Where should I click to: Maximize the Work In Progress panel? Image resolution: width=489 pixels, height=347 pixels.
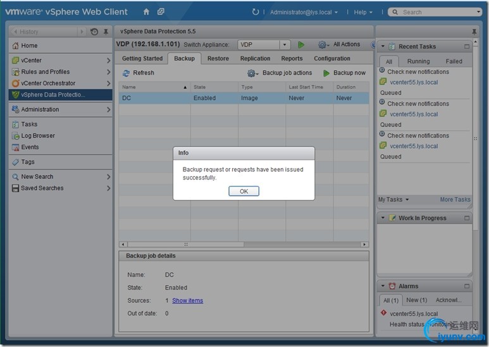pyautogui.click(x=467, y=218)
